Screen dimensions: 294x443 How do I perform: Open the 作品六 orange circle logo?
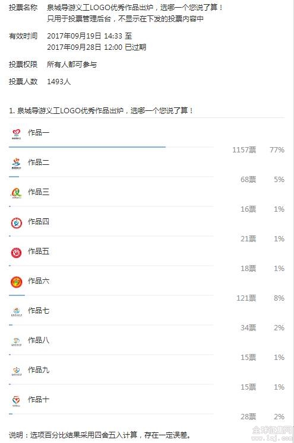17,282
